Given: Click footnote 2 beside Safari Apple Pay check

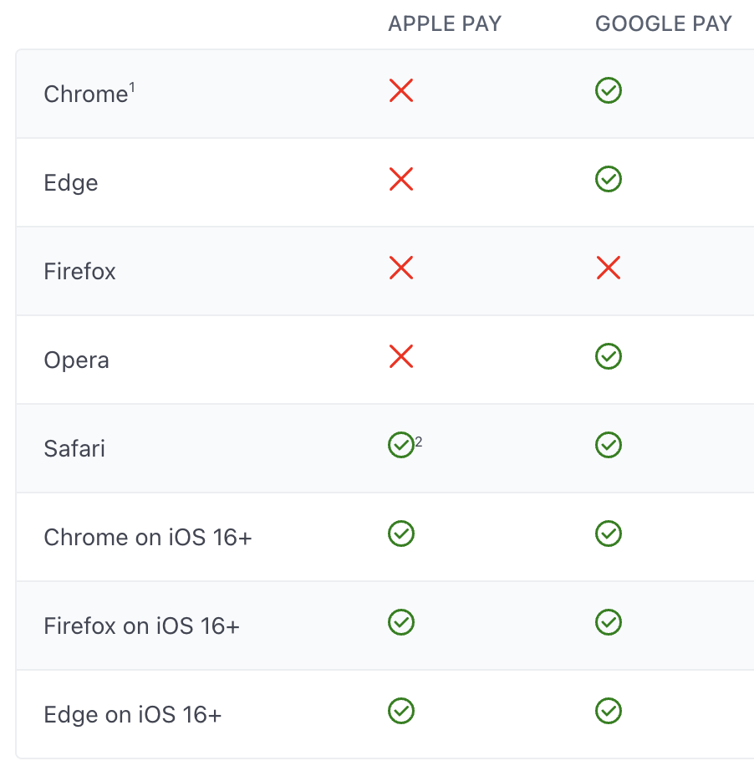Looking at the screenshot, I should (419, 442).
